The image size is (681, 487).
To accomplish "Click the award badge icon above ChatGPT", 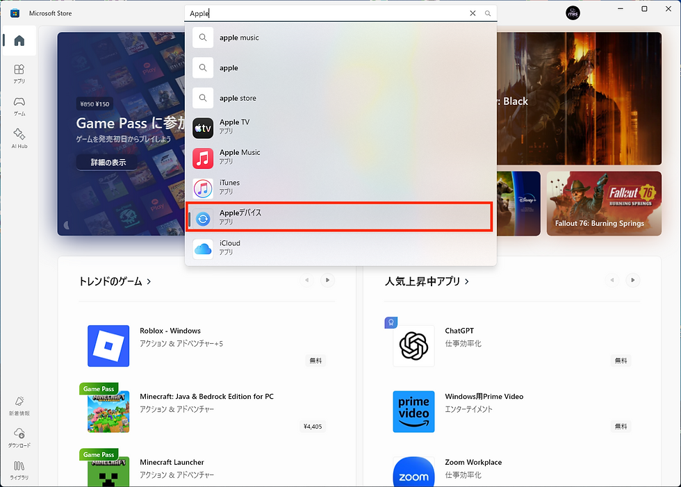I will click(x=391, y=322).
